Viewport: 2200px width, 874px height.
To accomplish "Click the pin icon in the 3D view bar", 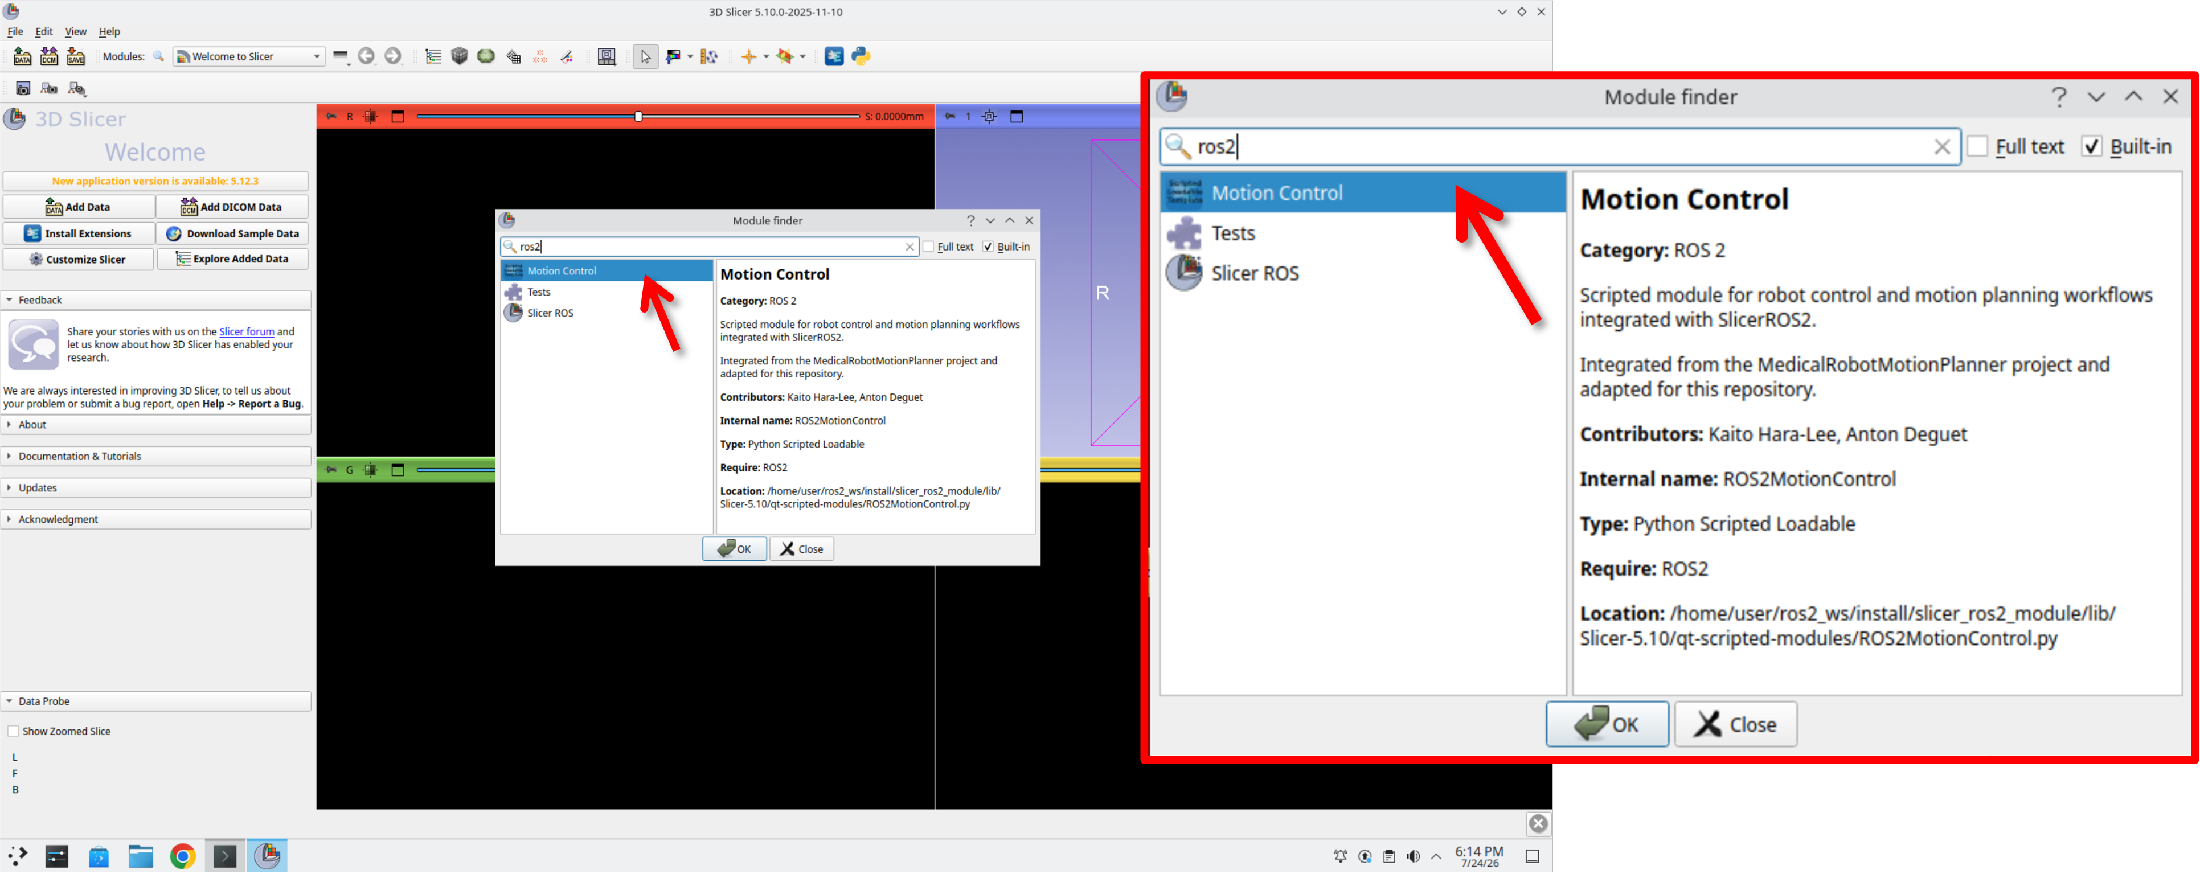I will 950,116.
